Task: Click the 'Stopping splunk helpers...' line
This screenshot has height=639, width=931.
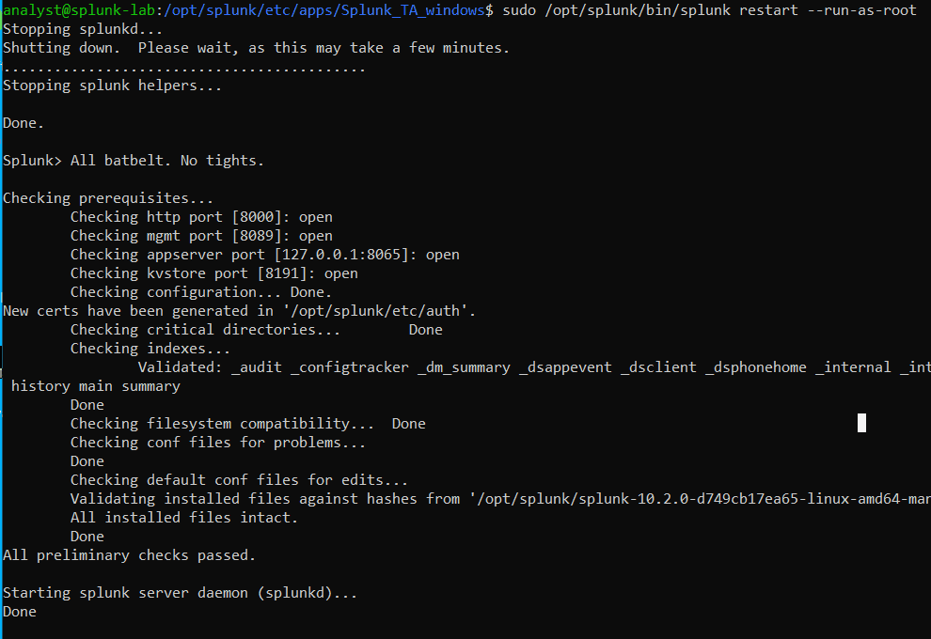Action: point(113,85)
